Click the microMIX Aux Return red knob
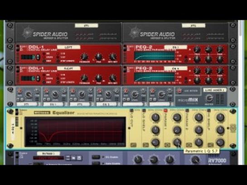247x185 pixels. point(179,91)
